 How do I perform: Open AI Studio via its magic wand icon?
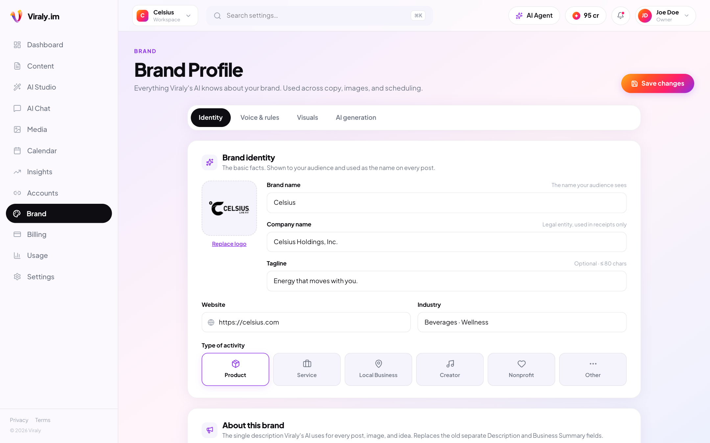coord(17,87)
